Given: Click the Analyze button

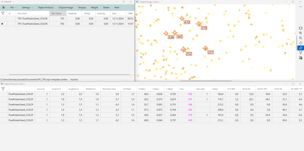Looking at the screenshot, I should click(82, 7).
